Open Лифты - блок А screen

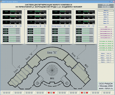point(106,53)
